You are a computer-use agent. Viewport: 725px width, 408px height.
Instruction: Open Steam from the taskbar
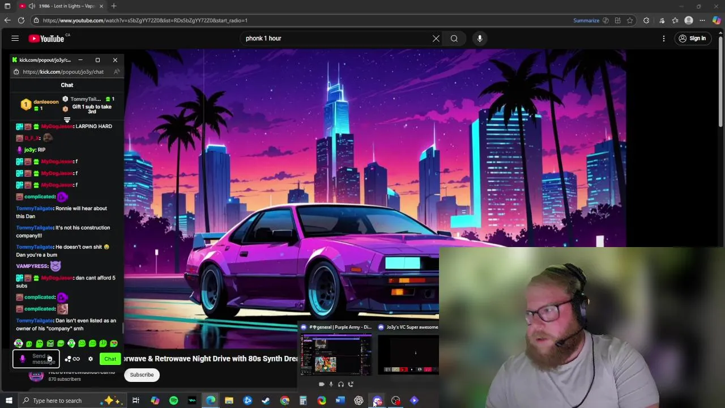point(266,401)
